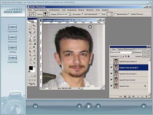Screen dimensions: 153x115
Task: Open the Фильтр menu
Action: 81,10
